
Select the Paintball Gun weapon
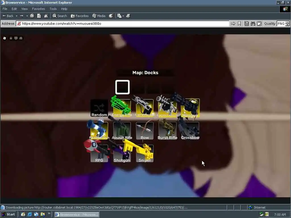[99, 131]
